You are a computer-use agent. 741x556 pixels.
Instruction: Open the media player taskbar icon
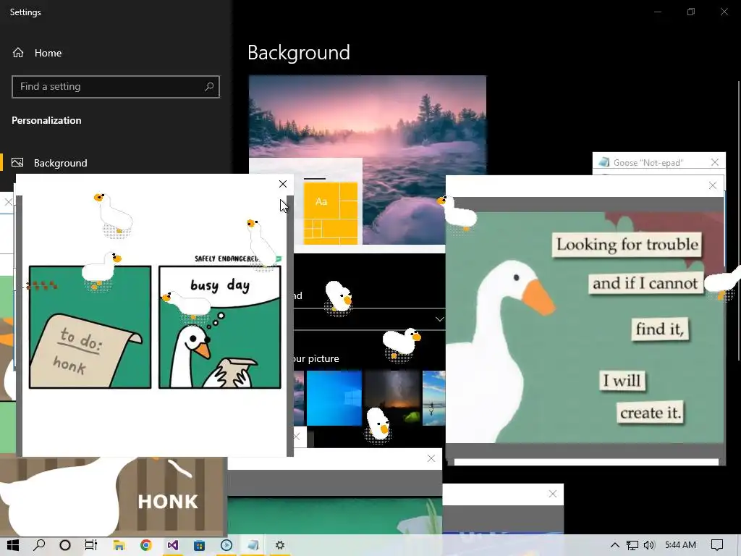point(226,545)
